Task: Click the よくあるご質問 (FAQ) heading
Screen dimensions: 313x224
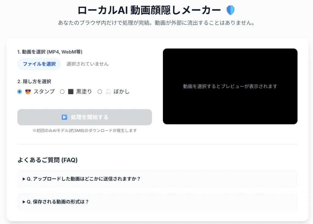Action: point(47,160)
